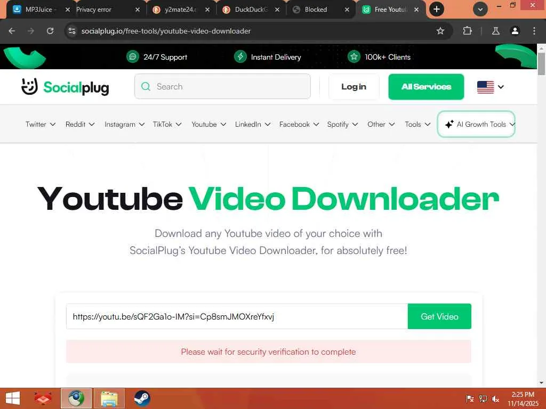The image size is (546, 409).
Task: Click the browser forward arrow
Action: [31, 31]
